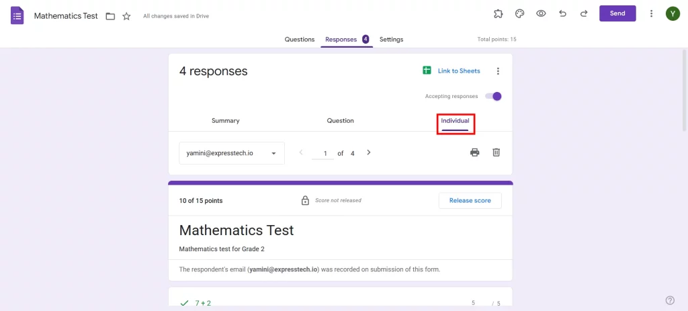Open the respondent email dropdown
The width and height of the screenshot is (688, 311).
pos(232,153)
